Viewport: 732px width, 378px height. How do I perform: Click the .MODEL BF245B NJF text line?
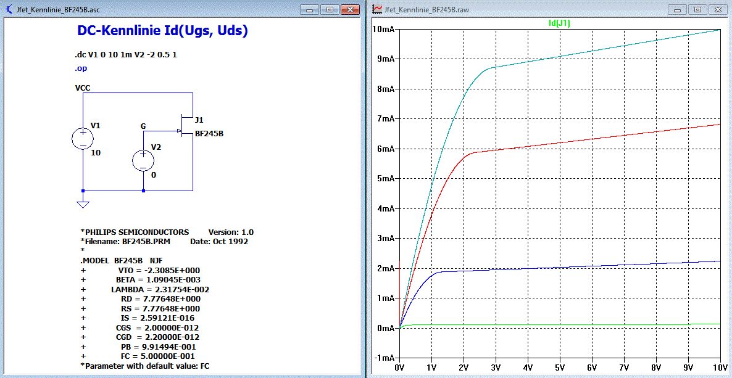click(x=121, y=261)
